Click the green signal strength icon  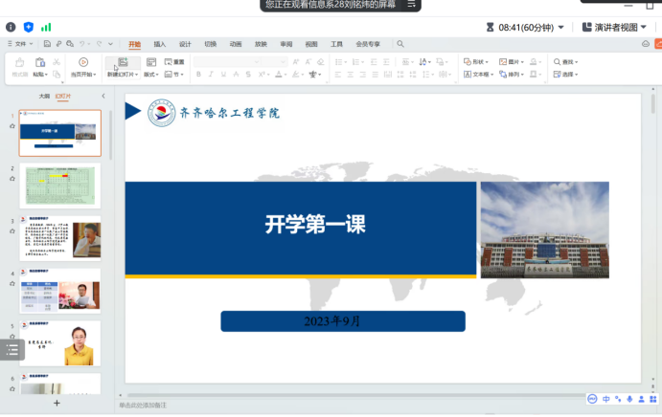[x=46, y=27]
